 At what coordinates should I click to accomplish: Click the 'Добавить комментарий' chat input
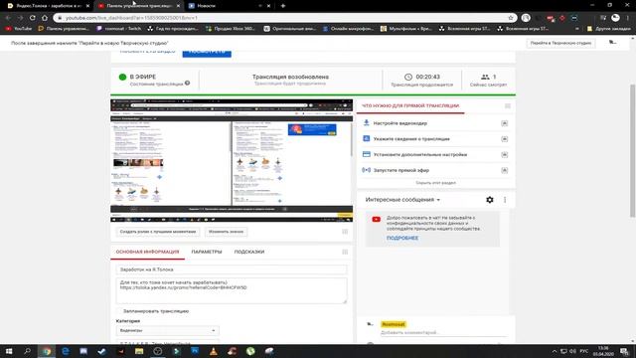[x=443, y=332]
